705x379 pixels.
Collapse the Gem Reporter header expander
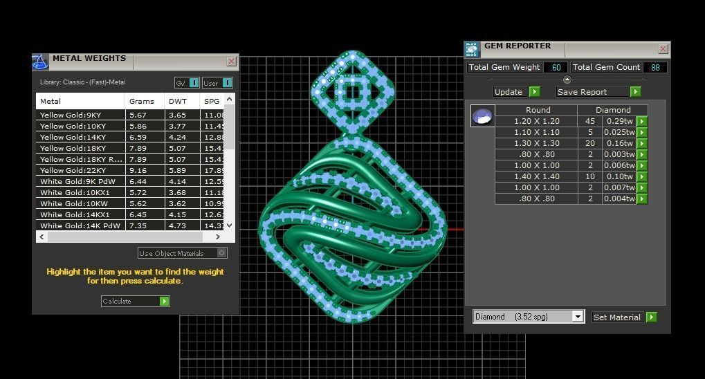pyautogui.click(x=567, y=80)
